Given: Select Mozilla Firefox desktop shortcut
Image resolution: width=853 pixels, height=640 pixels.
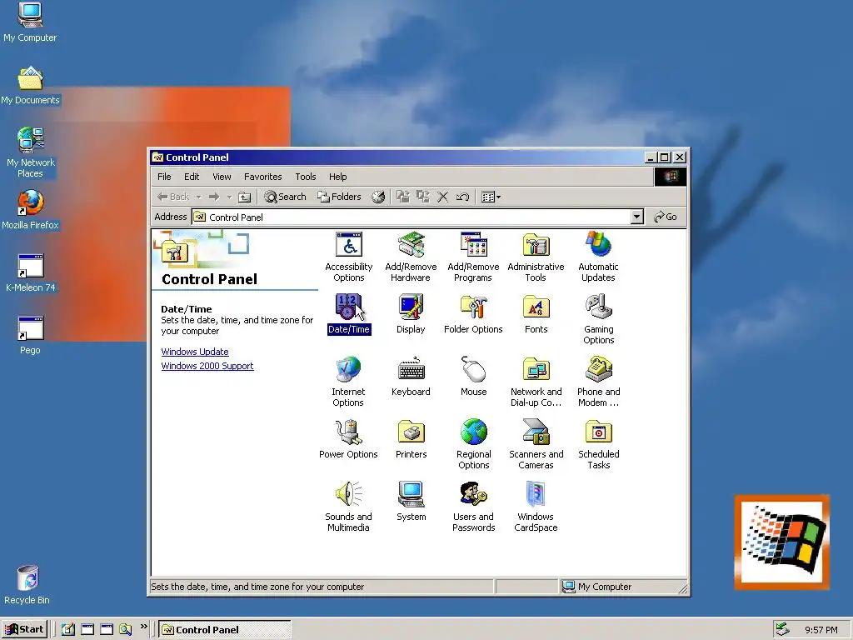Looking at the screenshot, I should click(x=30, y=210).
